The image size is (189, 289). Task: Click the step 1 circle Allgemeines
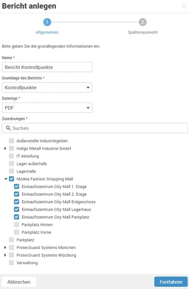(x=47, y=22)
